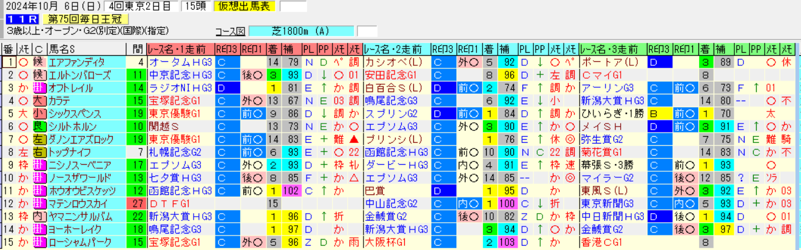Image resolution: width=801 pixels, height=250 pixels.
Task: Click the DTFG1 race cell
Action: [180, 203]
